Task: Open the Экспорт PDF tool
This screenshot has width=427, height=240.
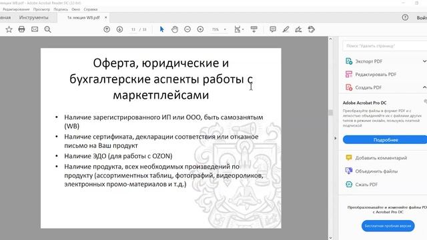Action: point(369,61)
